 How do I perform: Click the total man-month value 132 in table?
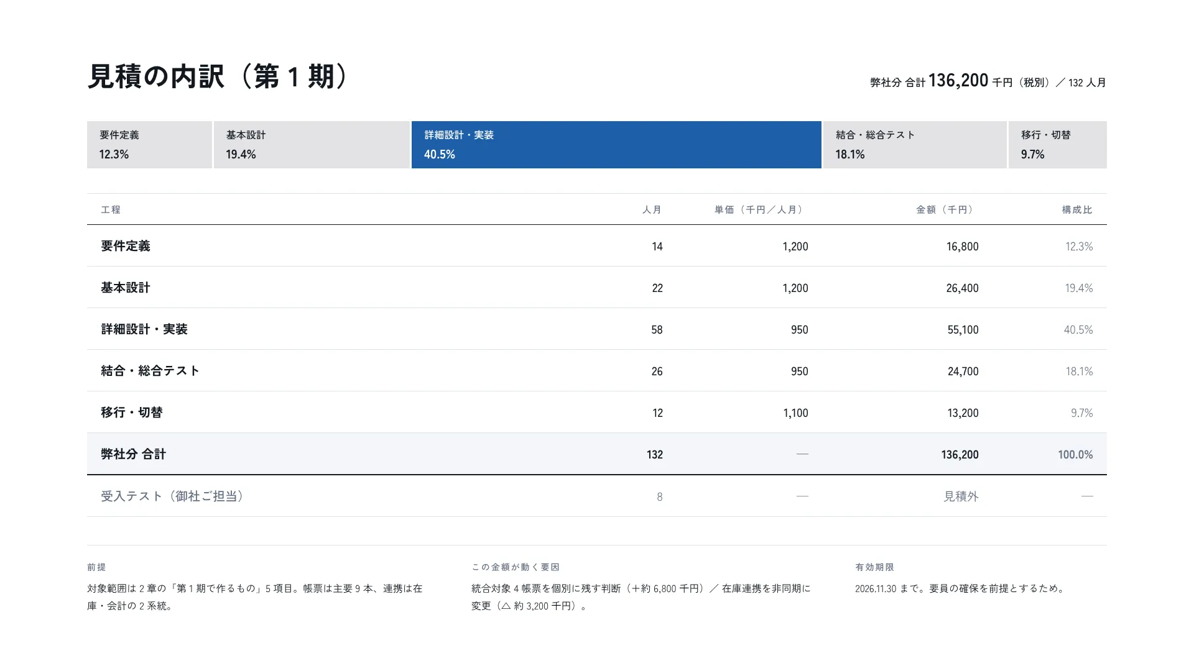(655, 455)
